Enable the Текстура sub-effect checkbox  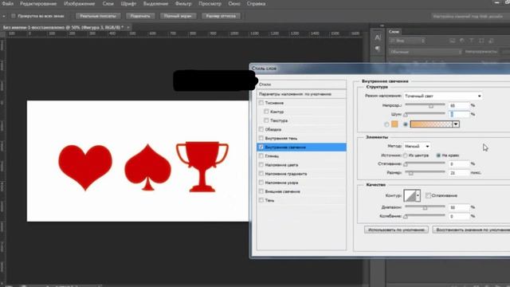coord(266,120)
